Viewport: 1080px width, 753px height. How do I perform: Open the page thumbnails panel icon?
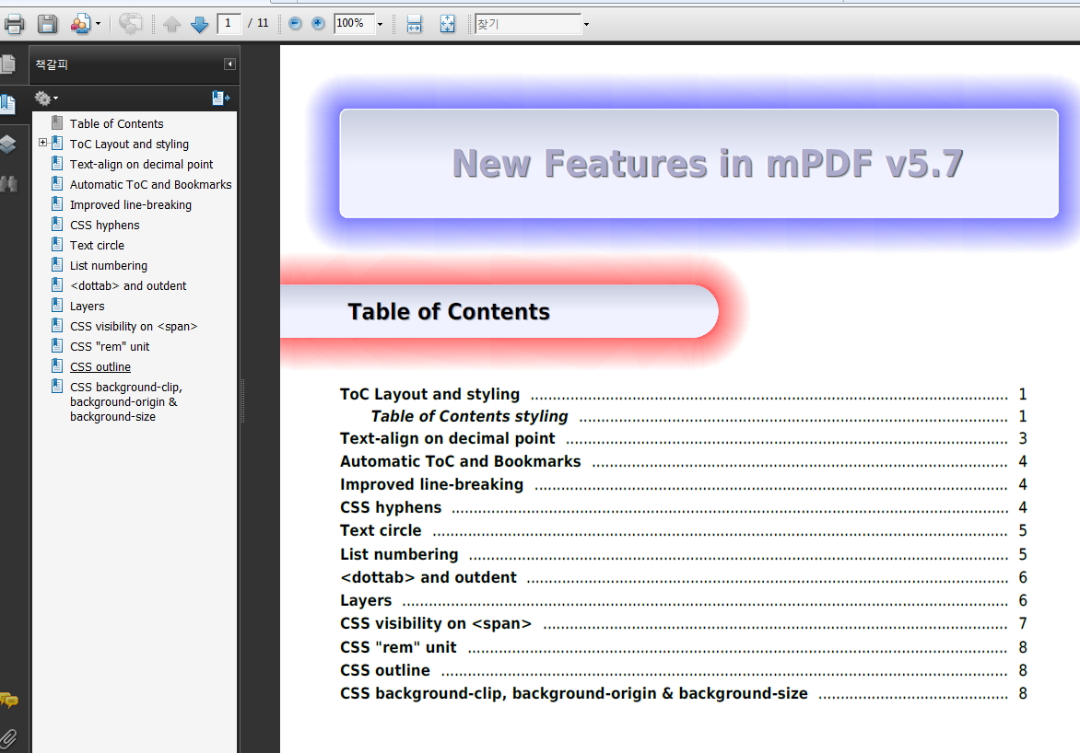point(7,64)
